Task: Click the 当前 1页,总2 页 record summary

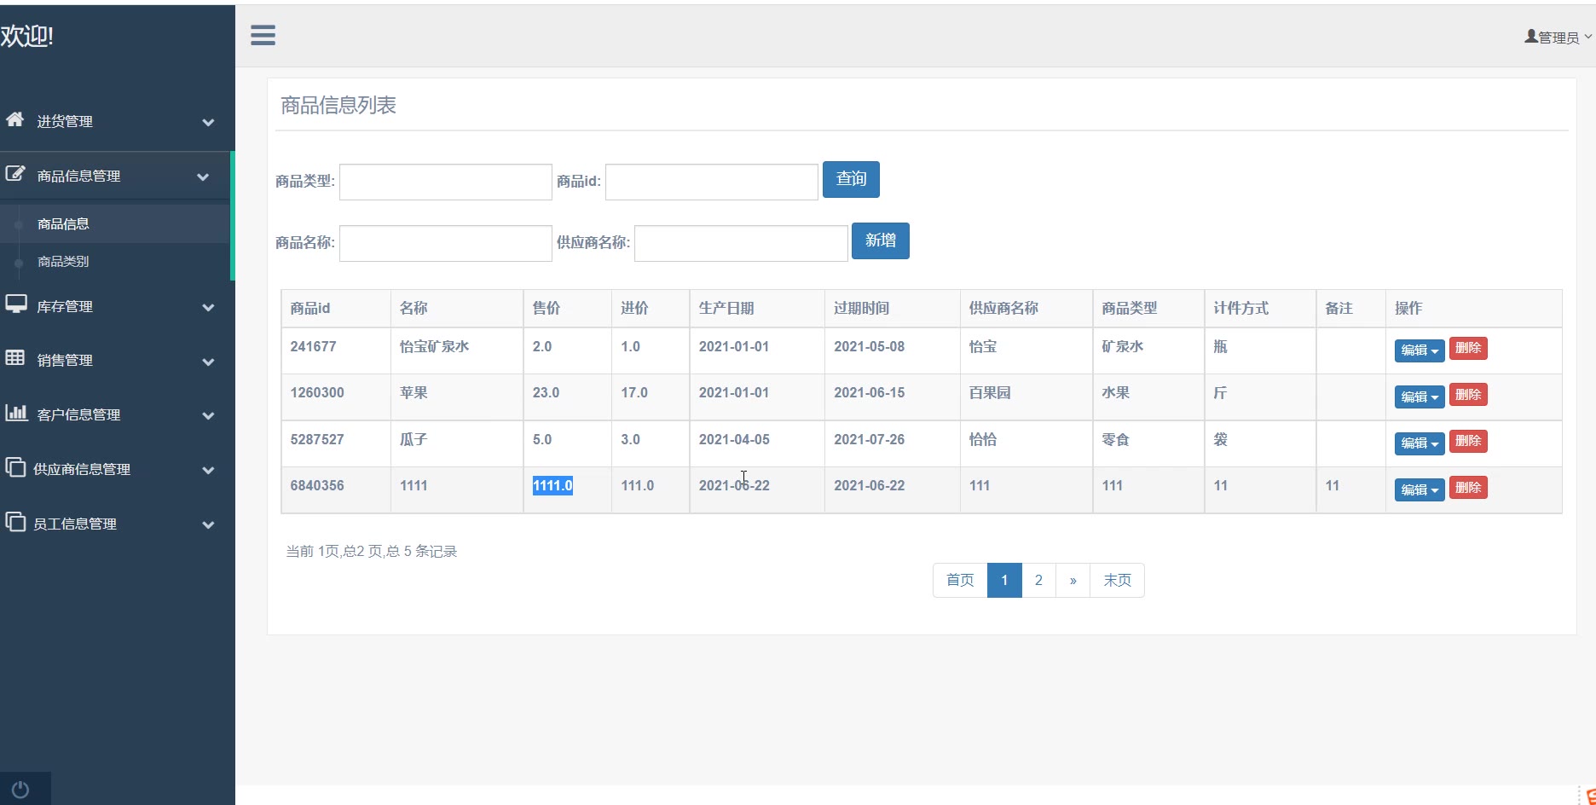Action: click(x=371, y=551)
